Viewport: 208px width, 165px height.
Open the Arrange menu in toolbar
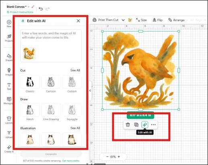coord(176,20)
